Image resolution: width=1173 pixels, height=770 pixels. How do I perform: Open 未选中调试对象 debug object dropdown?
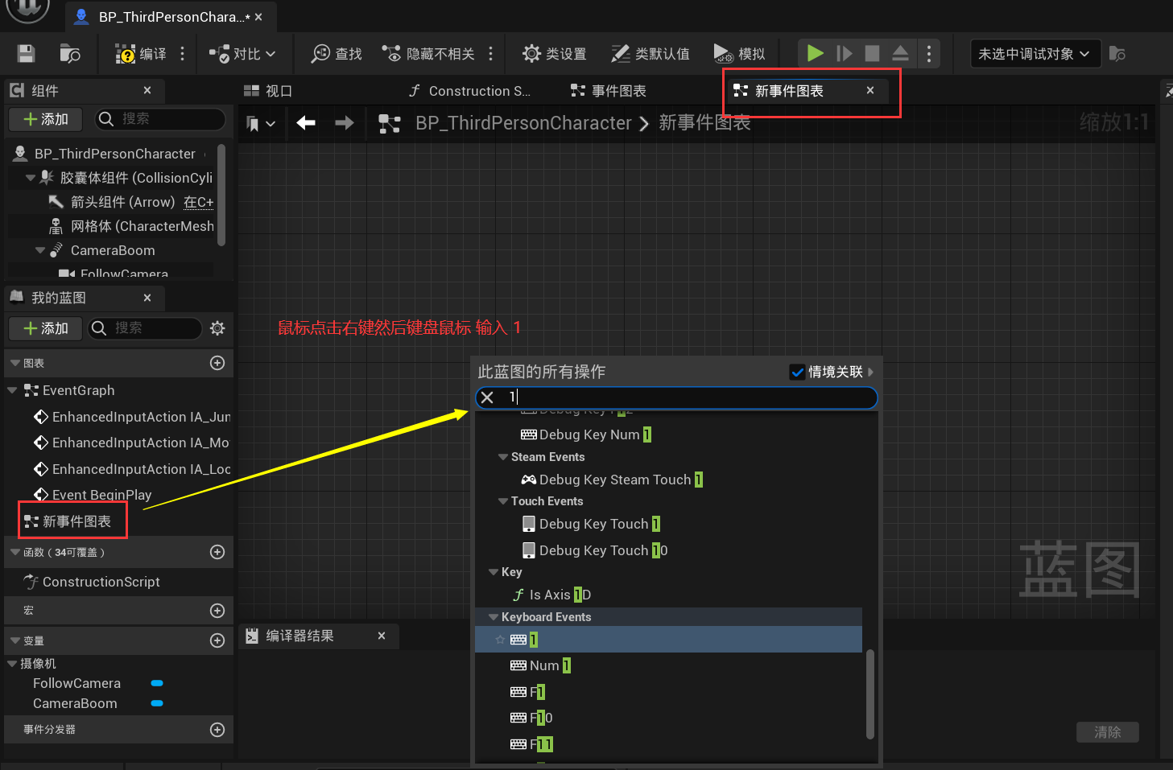coord(1035,54)
